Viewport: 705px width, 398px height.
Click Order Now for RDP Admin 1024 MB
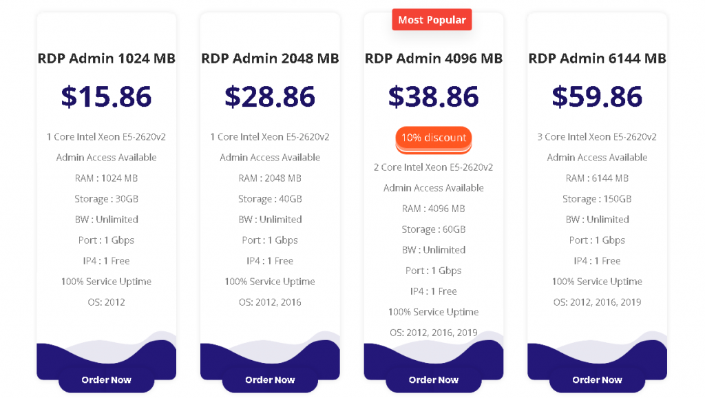click(x=106, y=379)
